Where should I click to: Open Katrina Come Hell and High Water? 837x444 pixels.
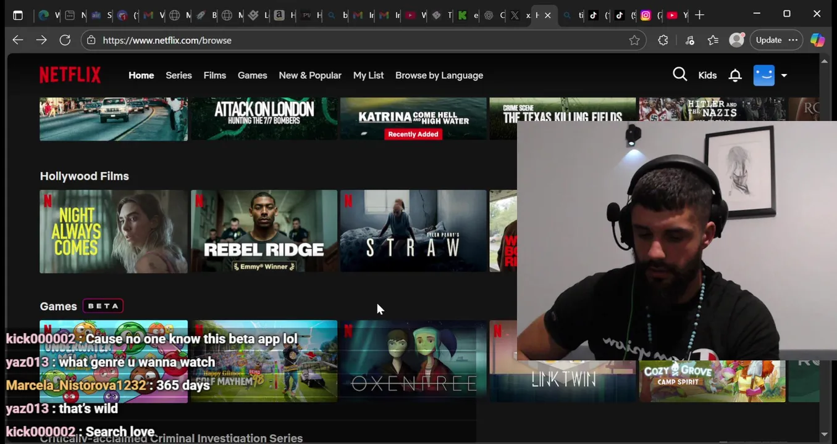coord(413,119)
